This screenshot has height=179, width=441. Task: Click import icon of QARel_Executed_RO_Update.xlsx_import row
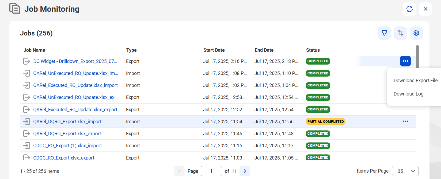click(x=26, y=85)
